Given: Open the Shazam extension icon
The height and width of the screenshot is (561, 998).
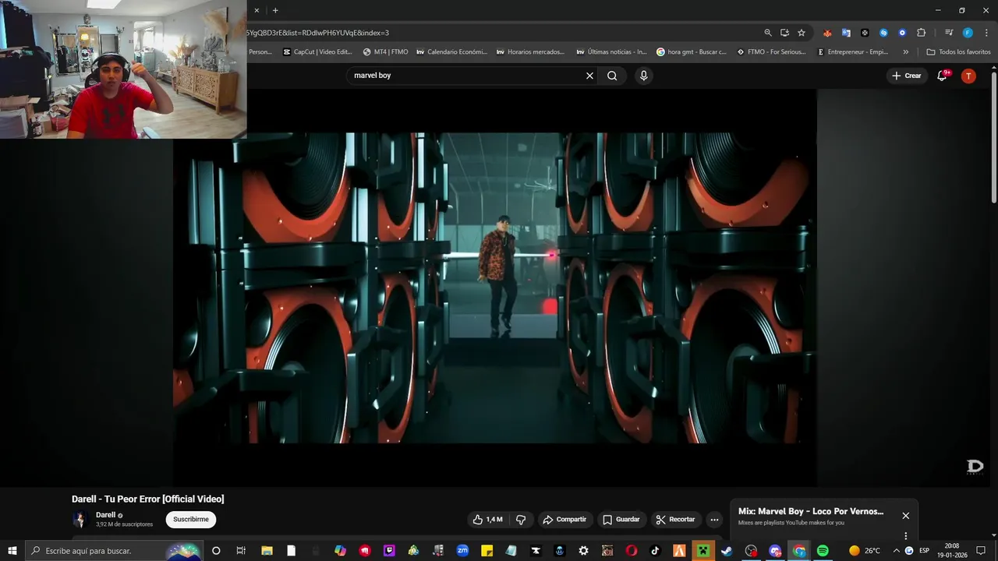Looking at the screenshot, I should [883, 33].
